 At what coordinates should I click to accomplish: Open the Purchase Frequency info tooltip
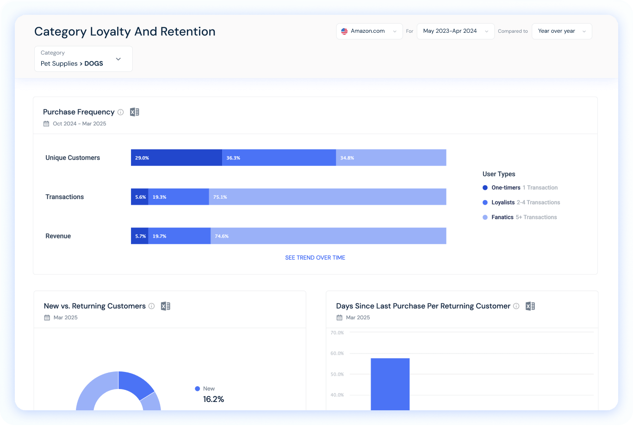[121, 112]
